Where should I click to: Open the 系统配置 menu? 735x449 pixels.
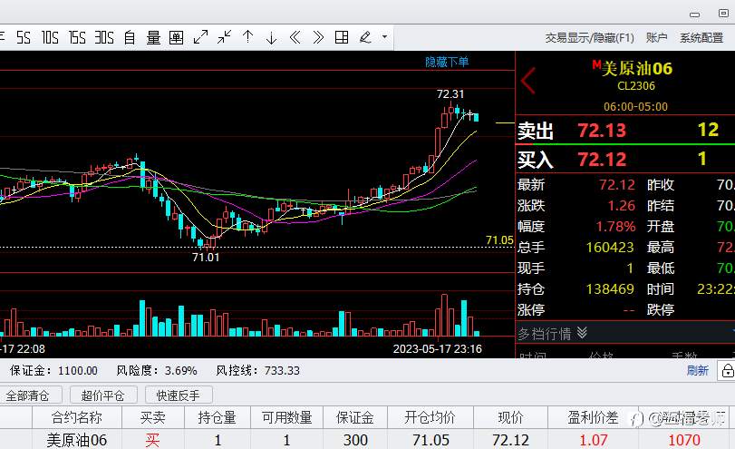[x=701, y=37]
